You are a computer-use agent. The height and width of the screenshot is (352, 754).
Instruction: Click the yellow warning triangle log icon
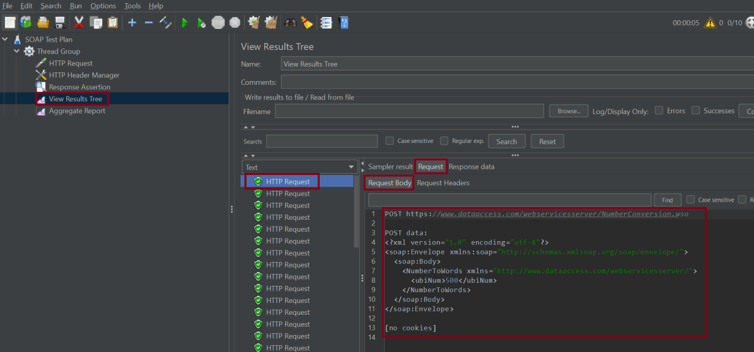pos(710,23)
